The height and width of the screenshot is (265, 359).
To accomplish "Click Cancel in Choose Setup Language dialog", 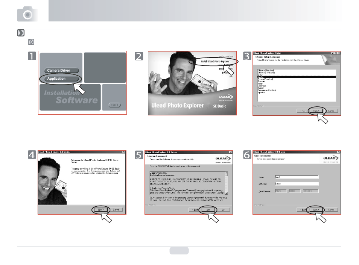I will coord(331,111).
